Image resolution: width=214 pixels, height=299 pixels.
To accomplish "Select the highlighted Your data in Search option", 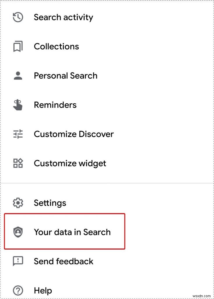I will (x=72, y=232).
